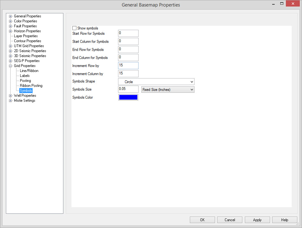Viewport: 302px width, 228px height.
Task: Collapse the Grid Properties tree node
Action: click(x=11, y=66)
